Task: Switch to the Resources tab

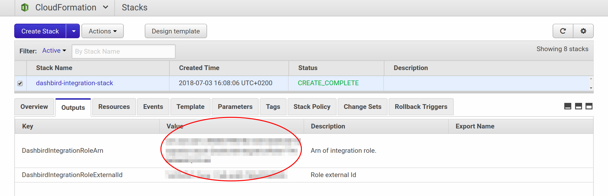Action: click(114, 107)
